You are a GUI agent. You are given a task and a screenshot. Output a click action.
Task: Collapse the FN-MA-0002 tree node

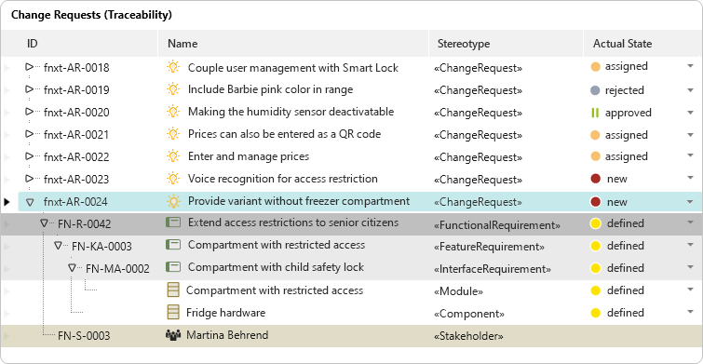point(72,268)
